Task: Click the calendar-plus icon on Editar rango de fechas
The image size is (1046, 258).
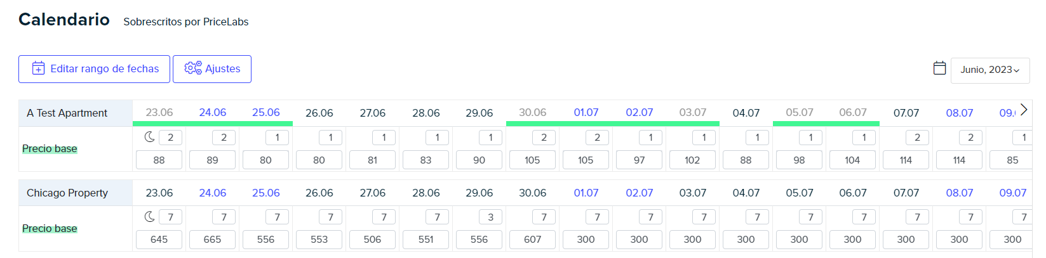Action: pos(39,68)
